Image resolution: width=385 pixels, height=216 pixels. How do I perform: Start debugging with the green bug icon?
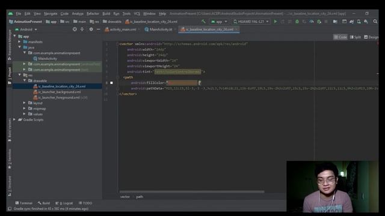(297, 22)
